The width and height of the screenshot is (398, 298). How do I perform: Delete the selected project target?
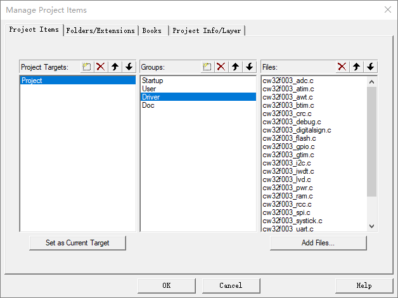coord(101,67)
